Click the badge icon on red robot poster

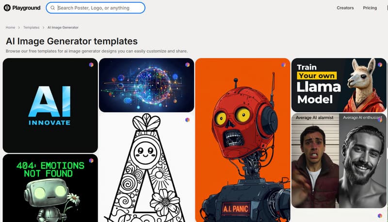coord(283,64)
